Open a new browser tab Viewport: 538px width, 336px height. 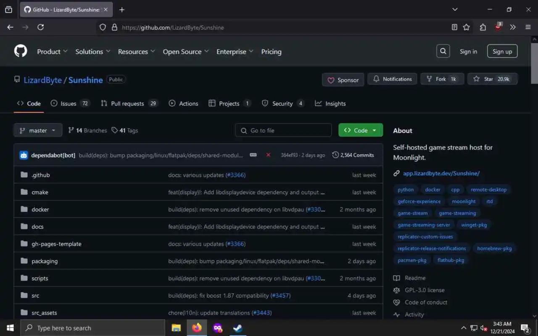click(122, 9)
